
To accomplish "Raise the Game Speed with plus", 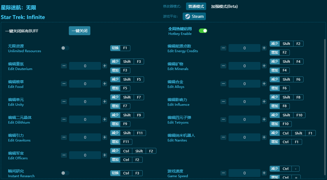I will (264, 173).
